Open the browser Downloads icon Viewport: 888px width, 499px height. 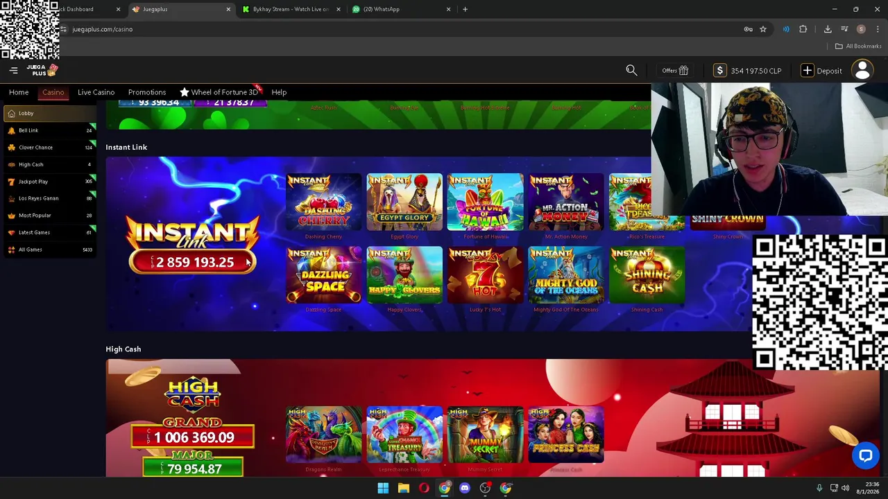pyautogui.click(x=828, y=29)
